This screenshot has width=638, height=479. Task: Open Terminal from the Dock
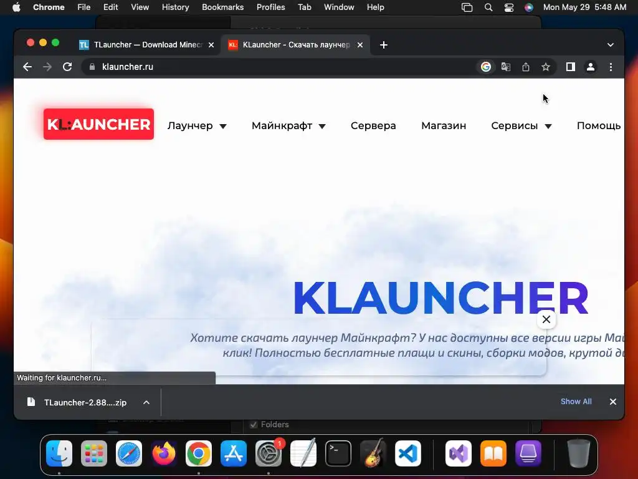338,453
